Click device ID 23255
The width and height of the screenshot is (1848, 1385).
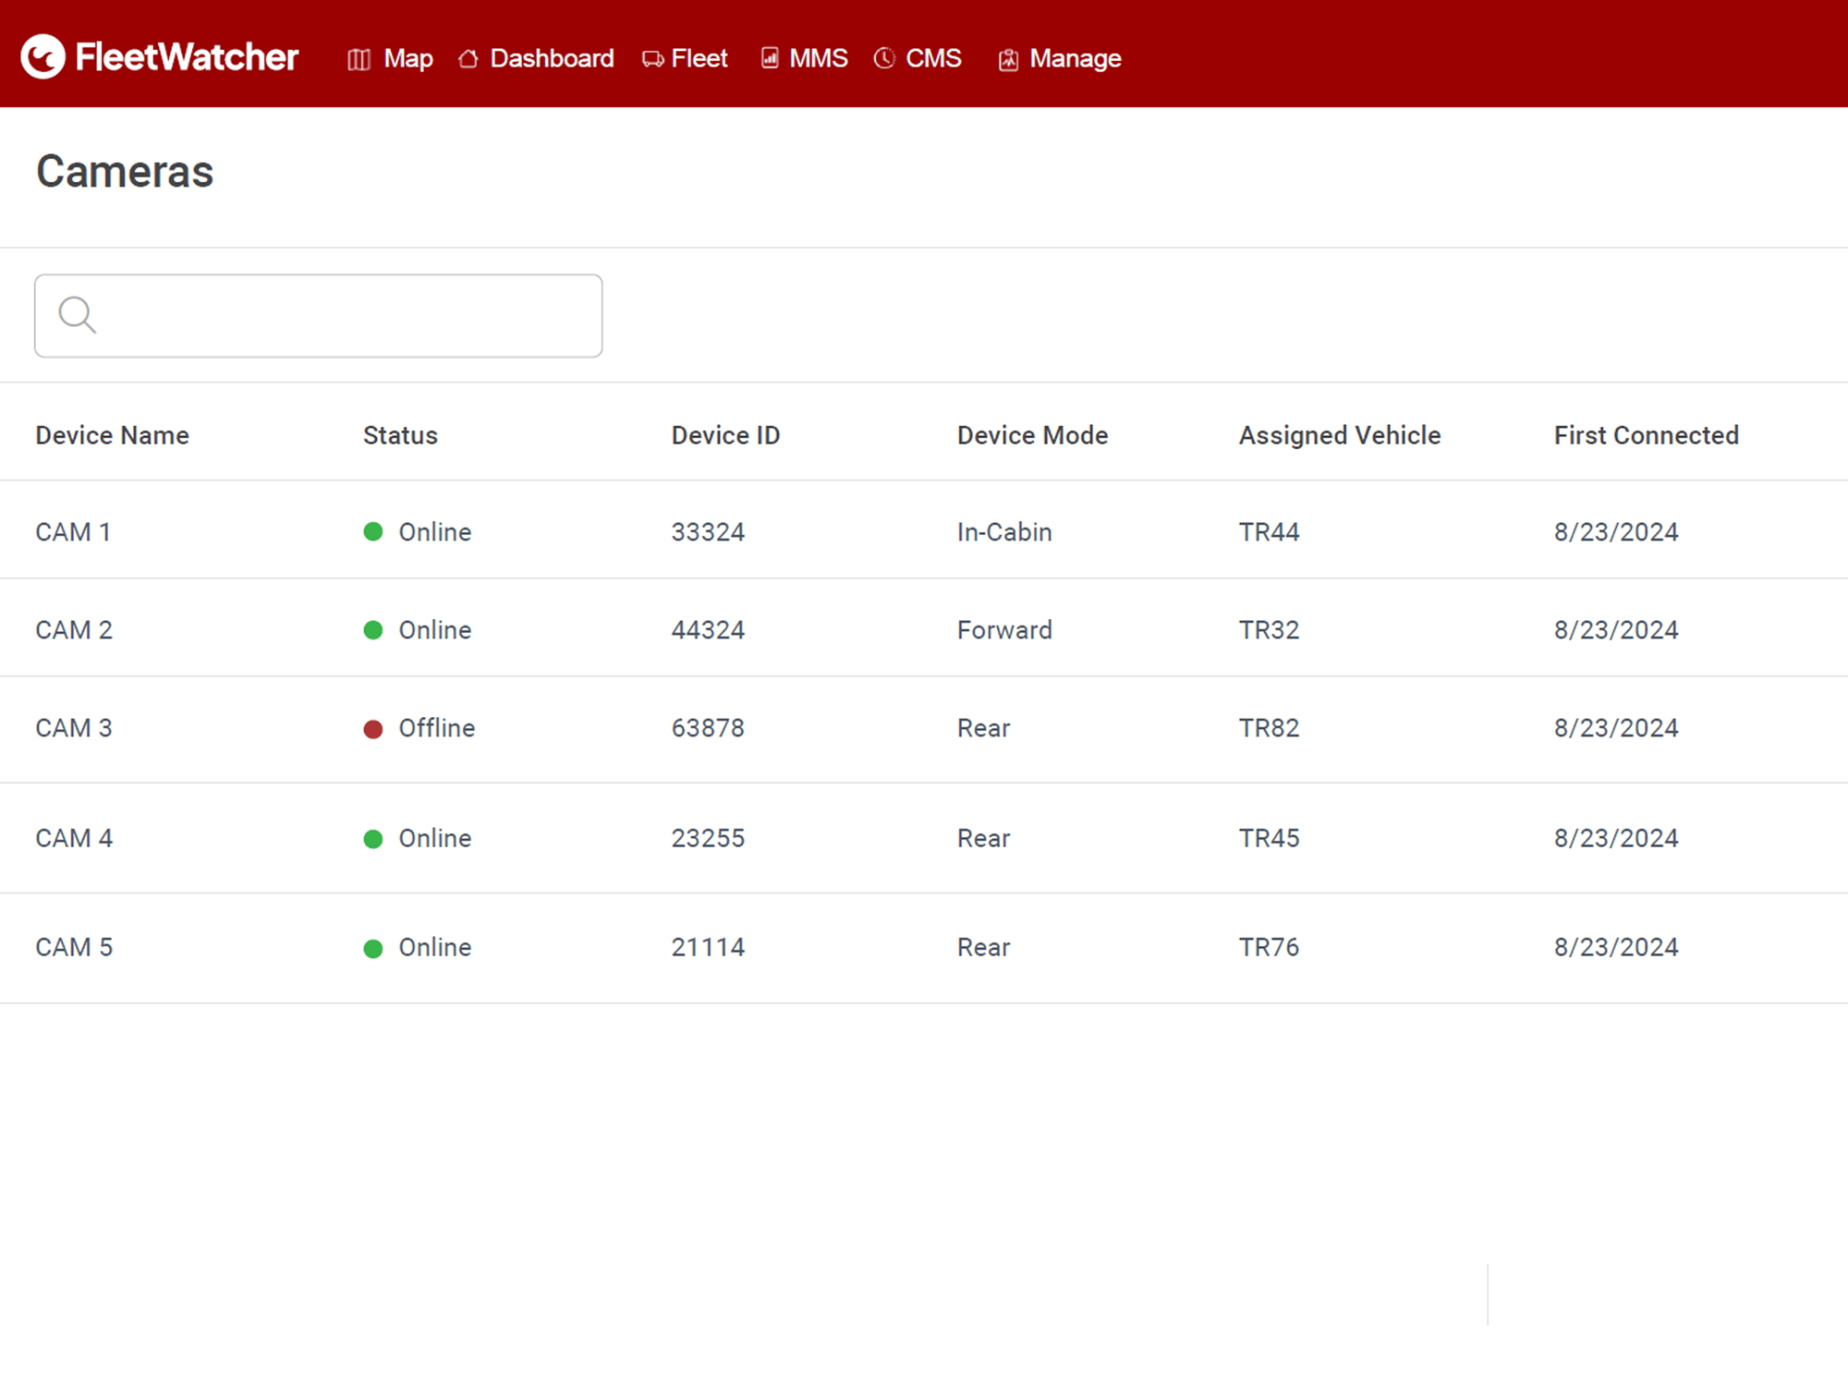708,838
